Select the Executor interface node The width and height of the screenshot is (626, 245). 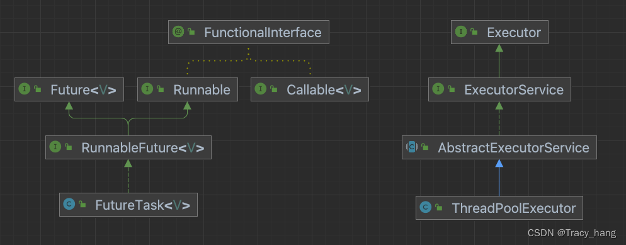pyautogui.click(x=499, y=32)
